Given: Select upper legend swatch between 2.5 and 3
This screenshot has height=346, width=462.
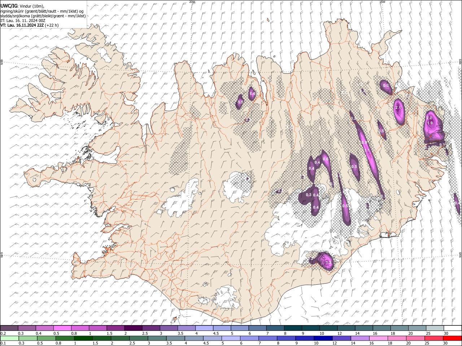Looking at the screenshot, I should tap(151, 328).
